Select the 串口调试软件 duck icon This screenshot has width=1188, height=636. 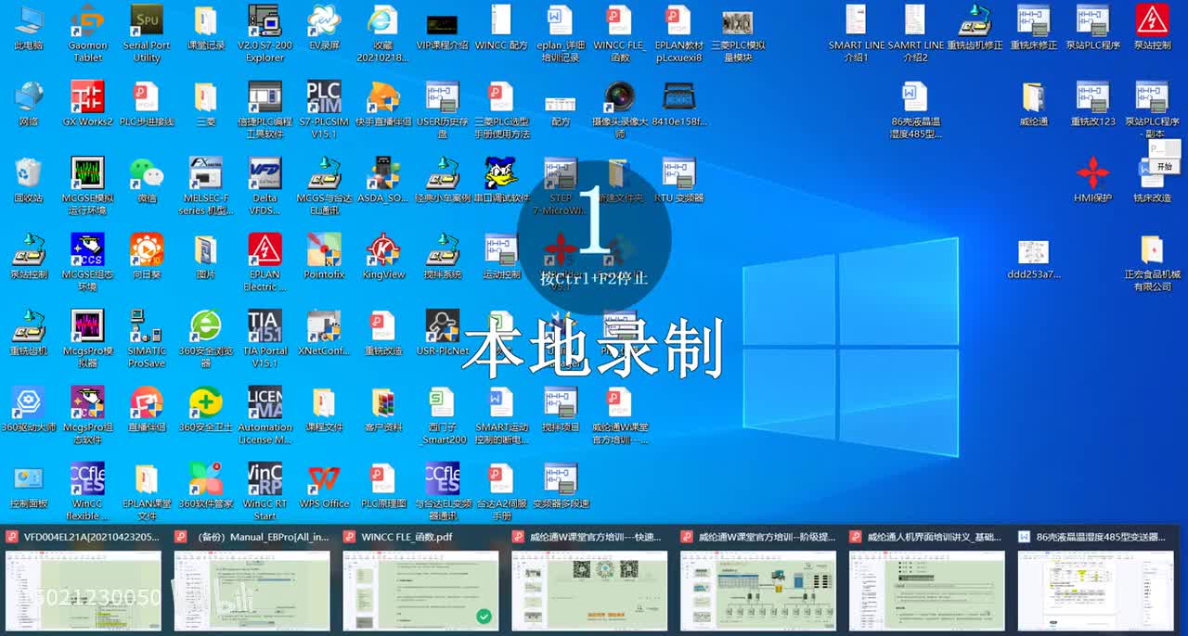[501, 181]
